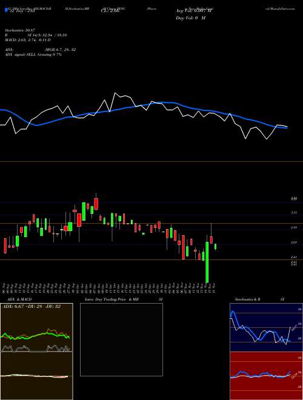Click the 2.89 price axis label
The width and height of the screenshot is (303, 400).
pyautogui.click(x=294, y=227)
